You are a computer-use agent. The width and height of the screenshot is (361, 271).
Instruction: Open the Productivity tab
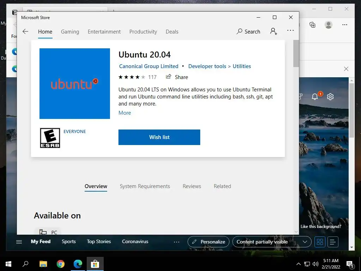(x=143, y=31)
